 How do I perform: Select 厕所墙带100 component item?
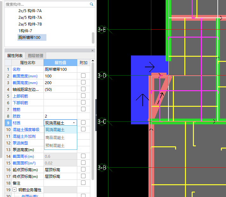pos(32,37)
